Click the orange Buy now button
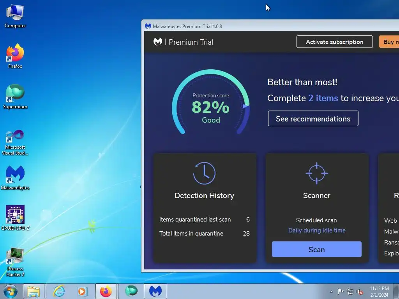 [389, 42]
